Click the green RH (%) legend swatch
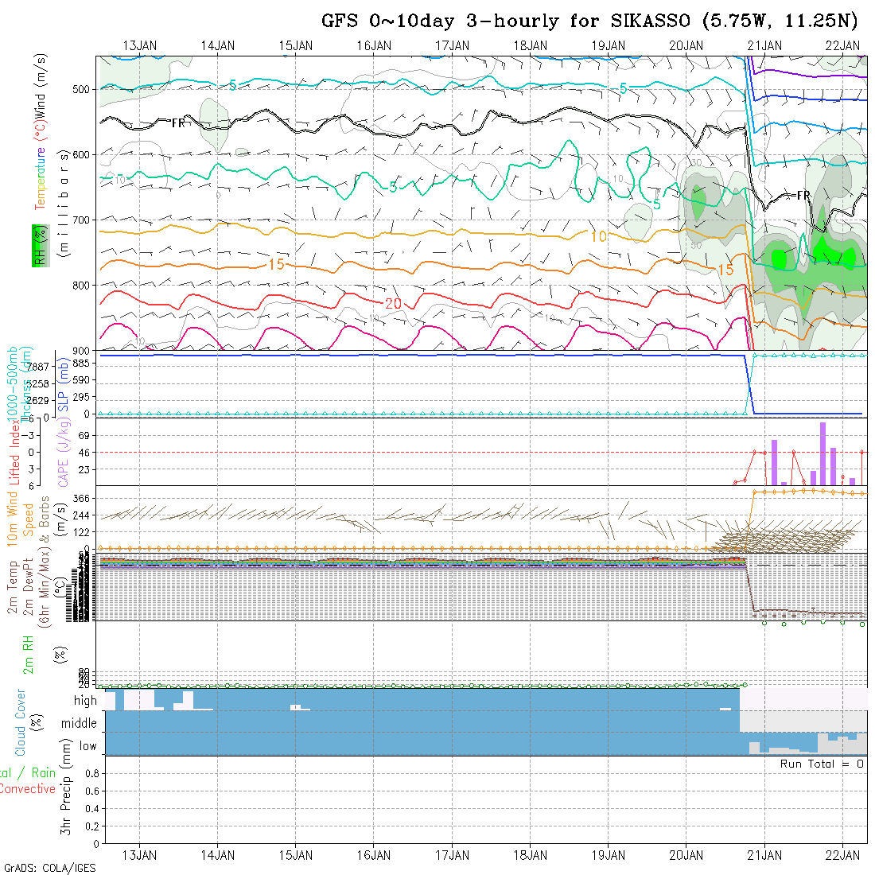This screenshot has height=875, width=875. [37, 247]
